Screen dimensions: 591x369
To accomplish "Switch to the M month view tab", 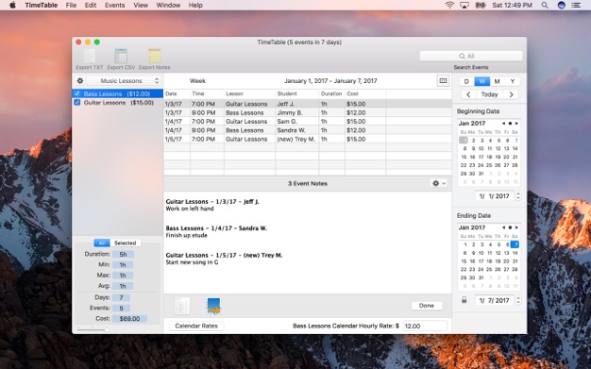I will [x=497, y=81].
